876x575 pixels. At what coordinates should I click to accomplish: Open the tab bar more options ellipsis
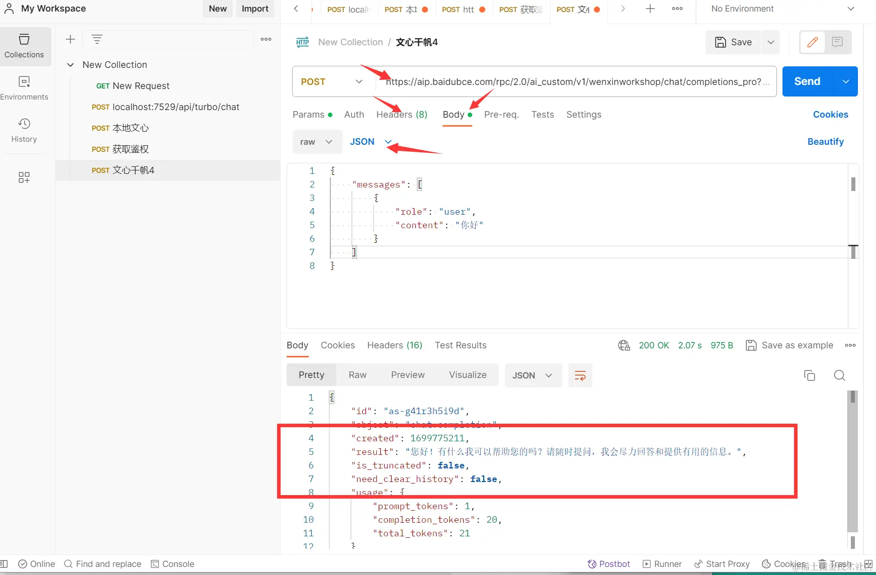pyautogui.click(x=677, y=9)
